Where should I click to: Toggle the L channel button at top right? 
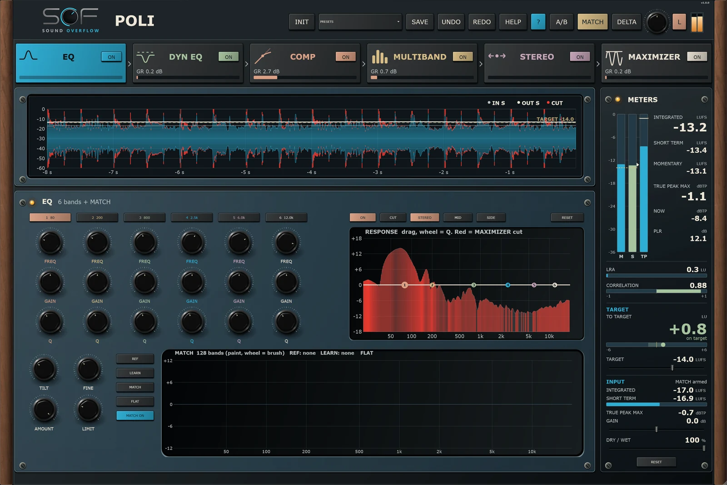pos(679,22)
